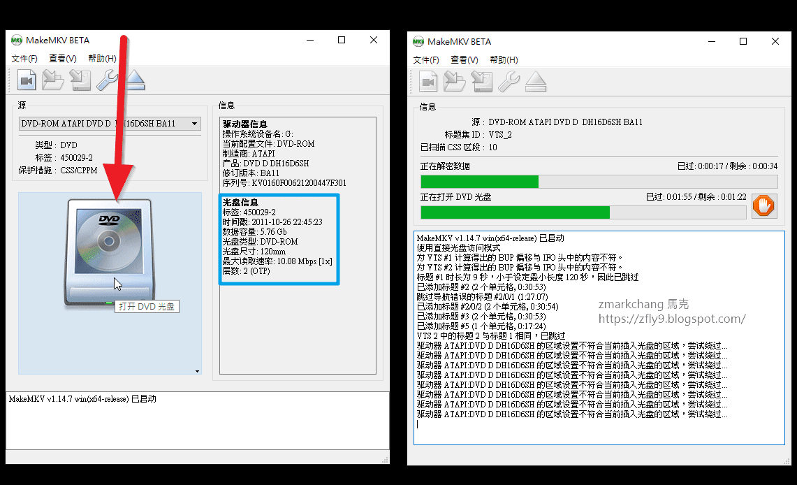This screenshot has width=797, height=485.
Task: Click log line 已添加标题 #5
Action: [x=481, y=326]
